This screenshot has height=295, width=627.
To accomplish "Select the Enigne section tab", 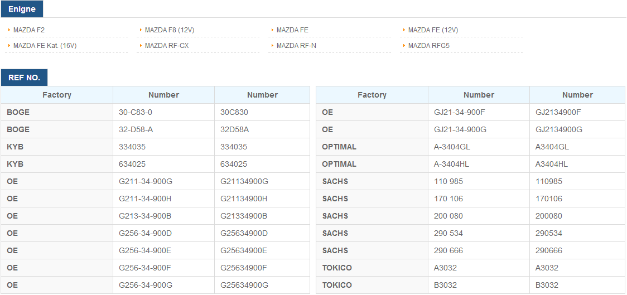I will (x=22, y=9).
